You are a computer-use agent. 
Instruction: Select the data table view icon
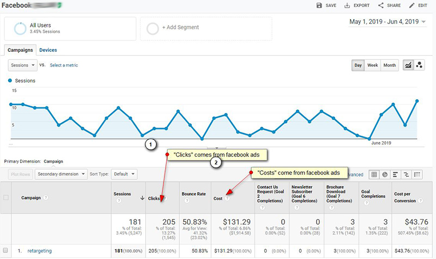(x=374, y=174)
